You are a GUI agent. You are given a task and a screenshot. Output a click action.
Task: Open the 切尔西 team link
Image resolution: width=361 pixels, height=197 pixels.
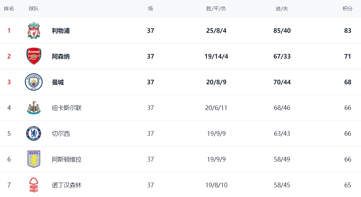[61, 133]
